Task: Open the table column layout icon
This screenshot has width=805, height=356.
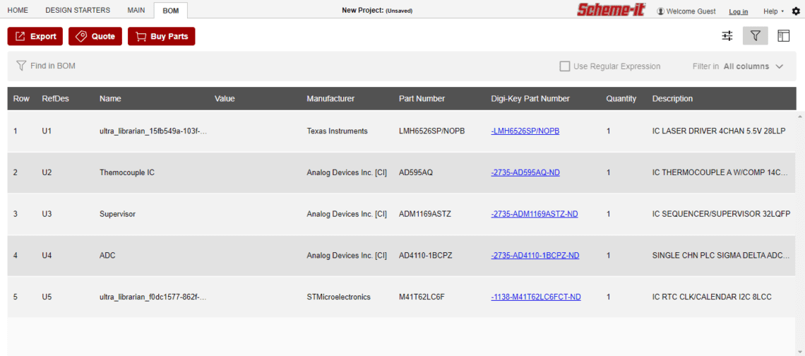Action: (783, 36)
